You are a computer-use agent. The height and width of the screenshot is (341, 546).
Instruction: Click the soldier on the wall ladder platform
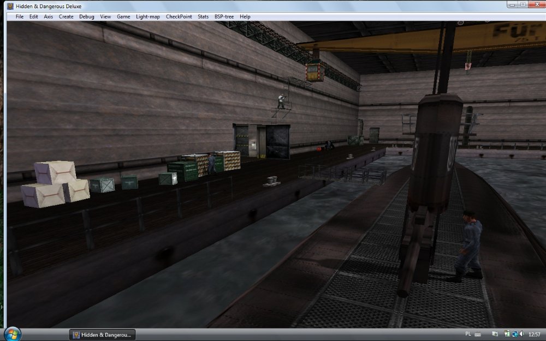point(281,100)
